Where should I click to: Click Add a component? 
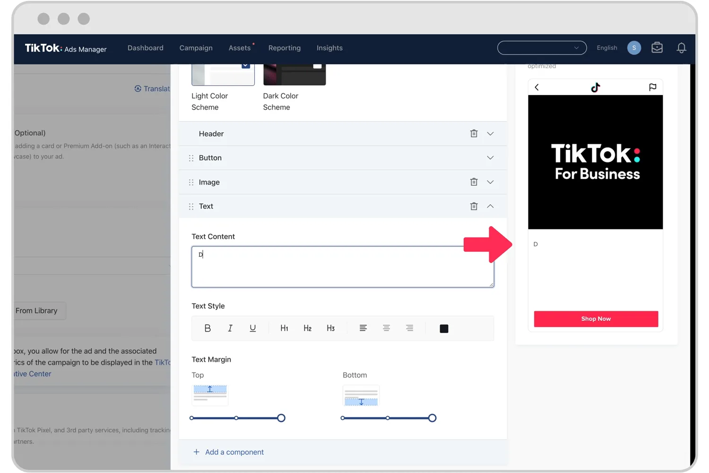coord(228,452)
